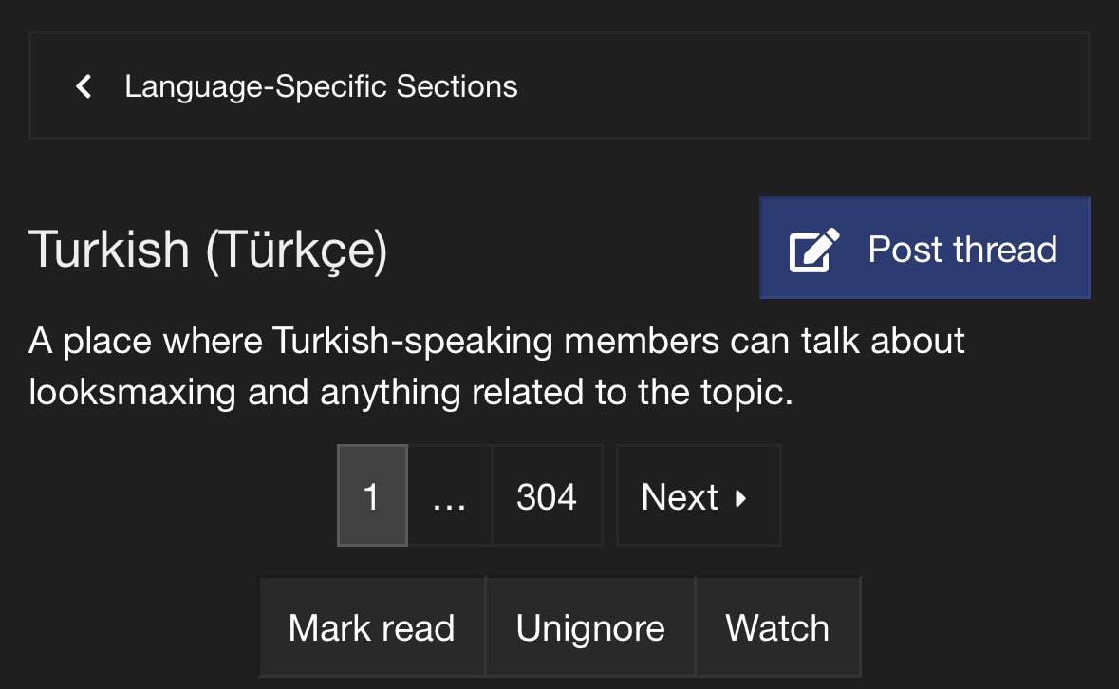Viewport: 1119px width, 689px height.
Task: Click the word Turkish in the heading
Action: tap(109, 250)
